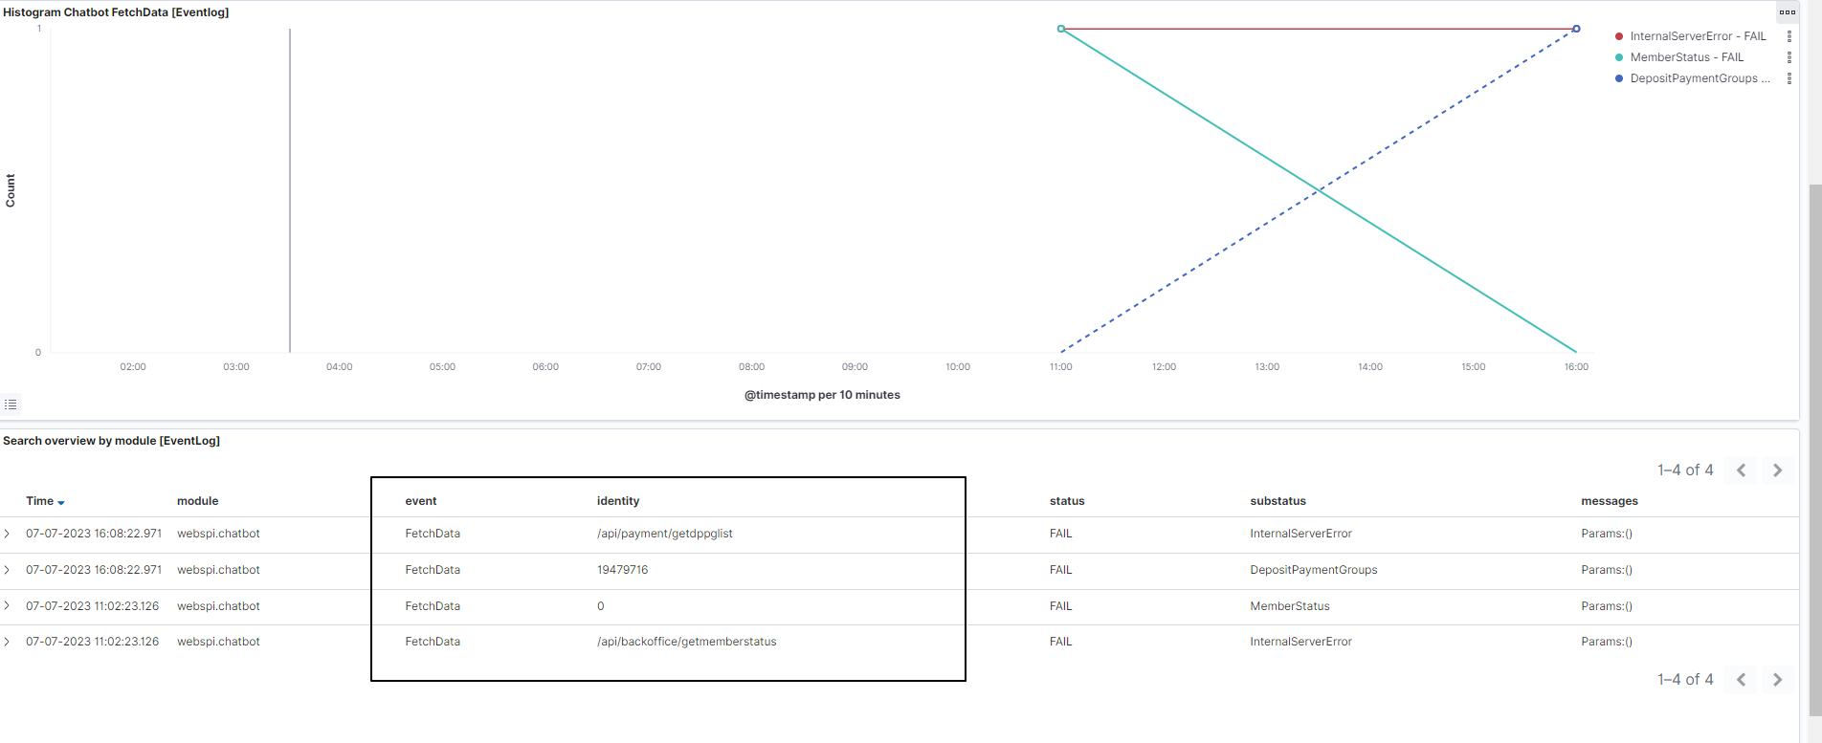1822x743 pixels.
Task: Click the red color dot for InternalServerError
Action: point(1619,36)
